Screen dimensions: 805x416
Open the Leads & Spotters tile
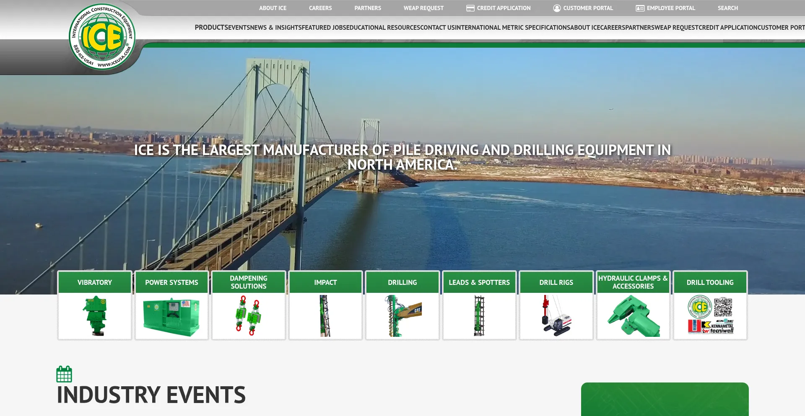(x=479, y=305)
